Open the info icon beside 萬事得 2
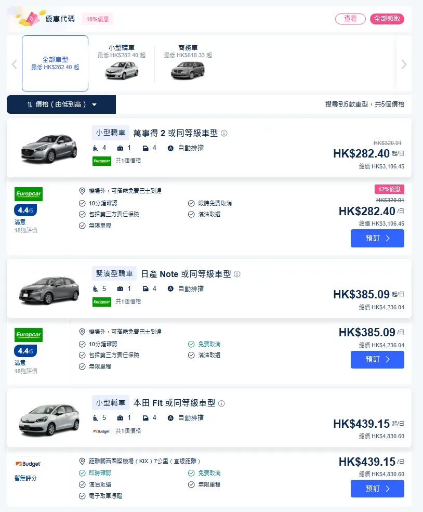 click(x=223, y=133)
